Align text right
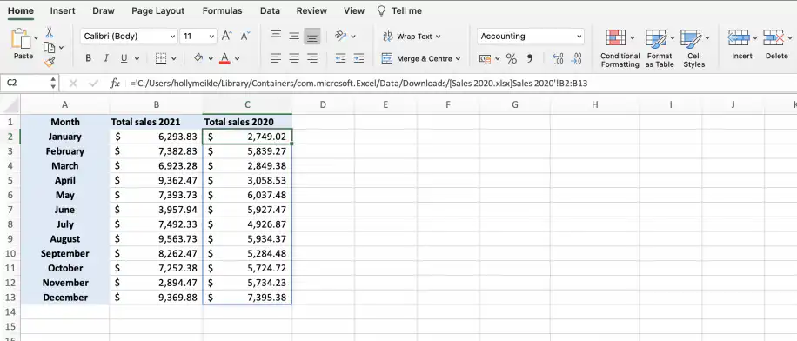This screenshot has height=341, width=797. pyautogui.click(x=312, y=58)
